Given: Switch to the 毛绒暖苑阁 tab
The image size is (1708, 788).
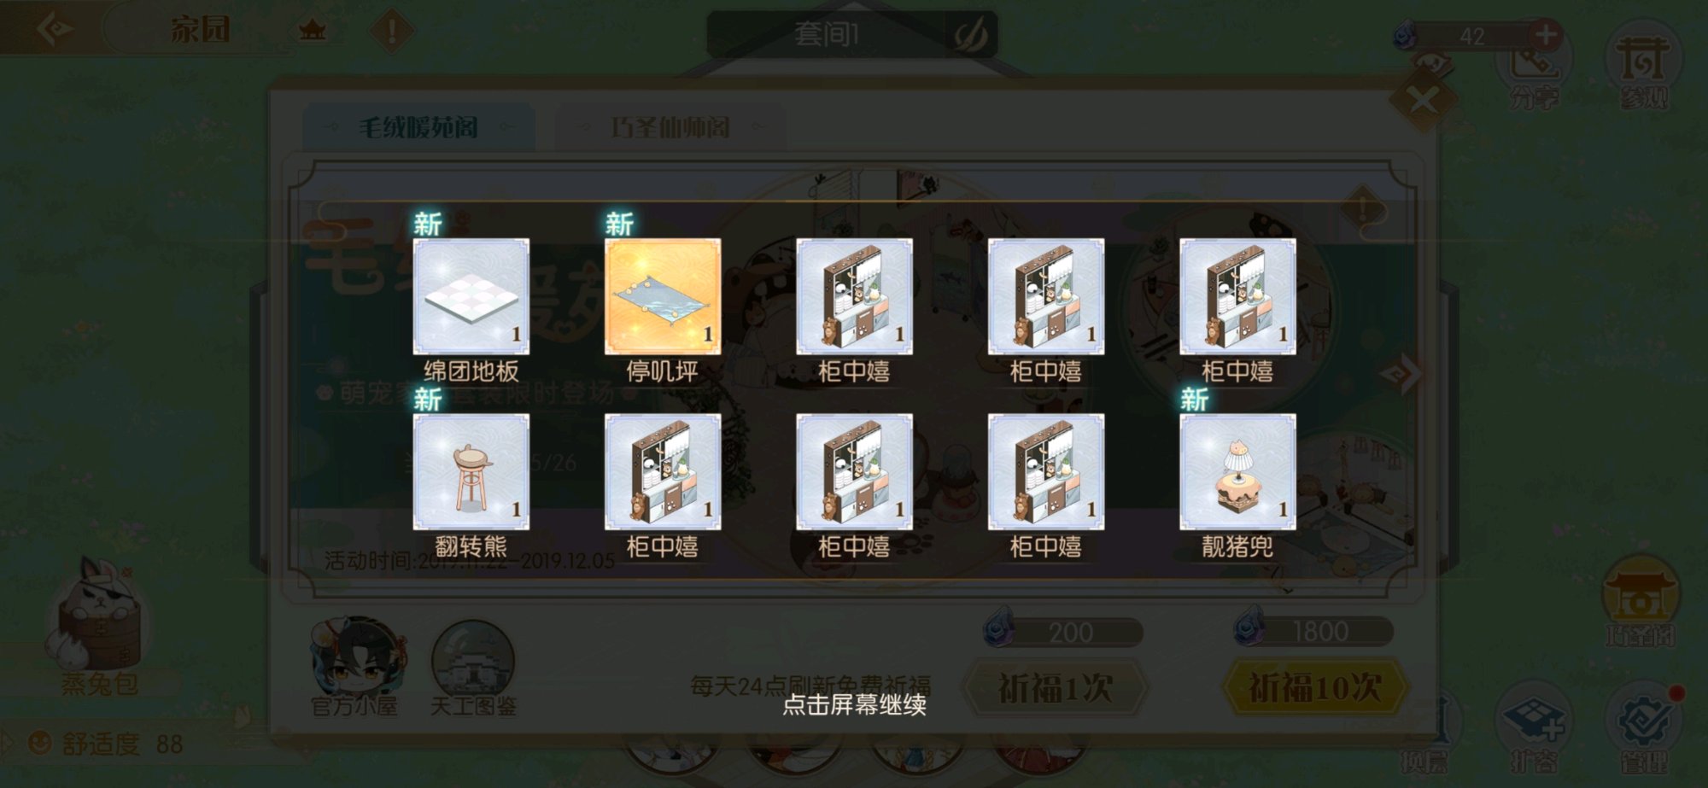Looking at the screenshot, I should [418, 128].
